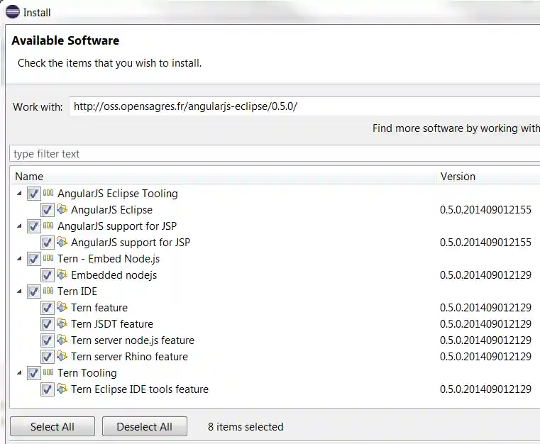Select the Embedded nodejs row label
This screenshot has height=444, width=540.
114,275
